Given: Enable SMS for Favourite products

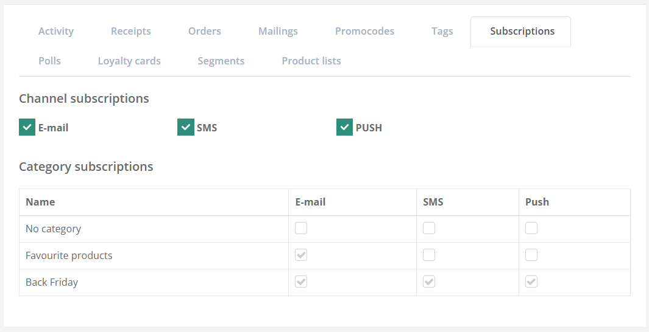Looking at the screenshot, I should point(429,255).
